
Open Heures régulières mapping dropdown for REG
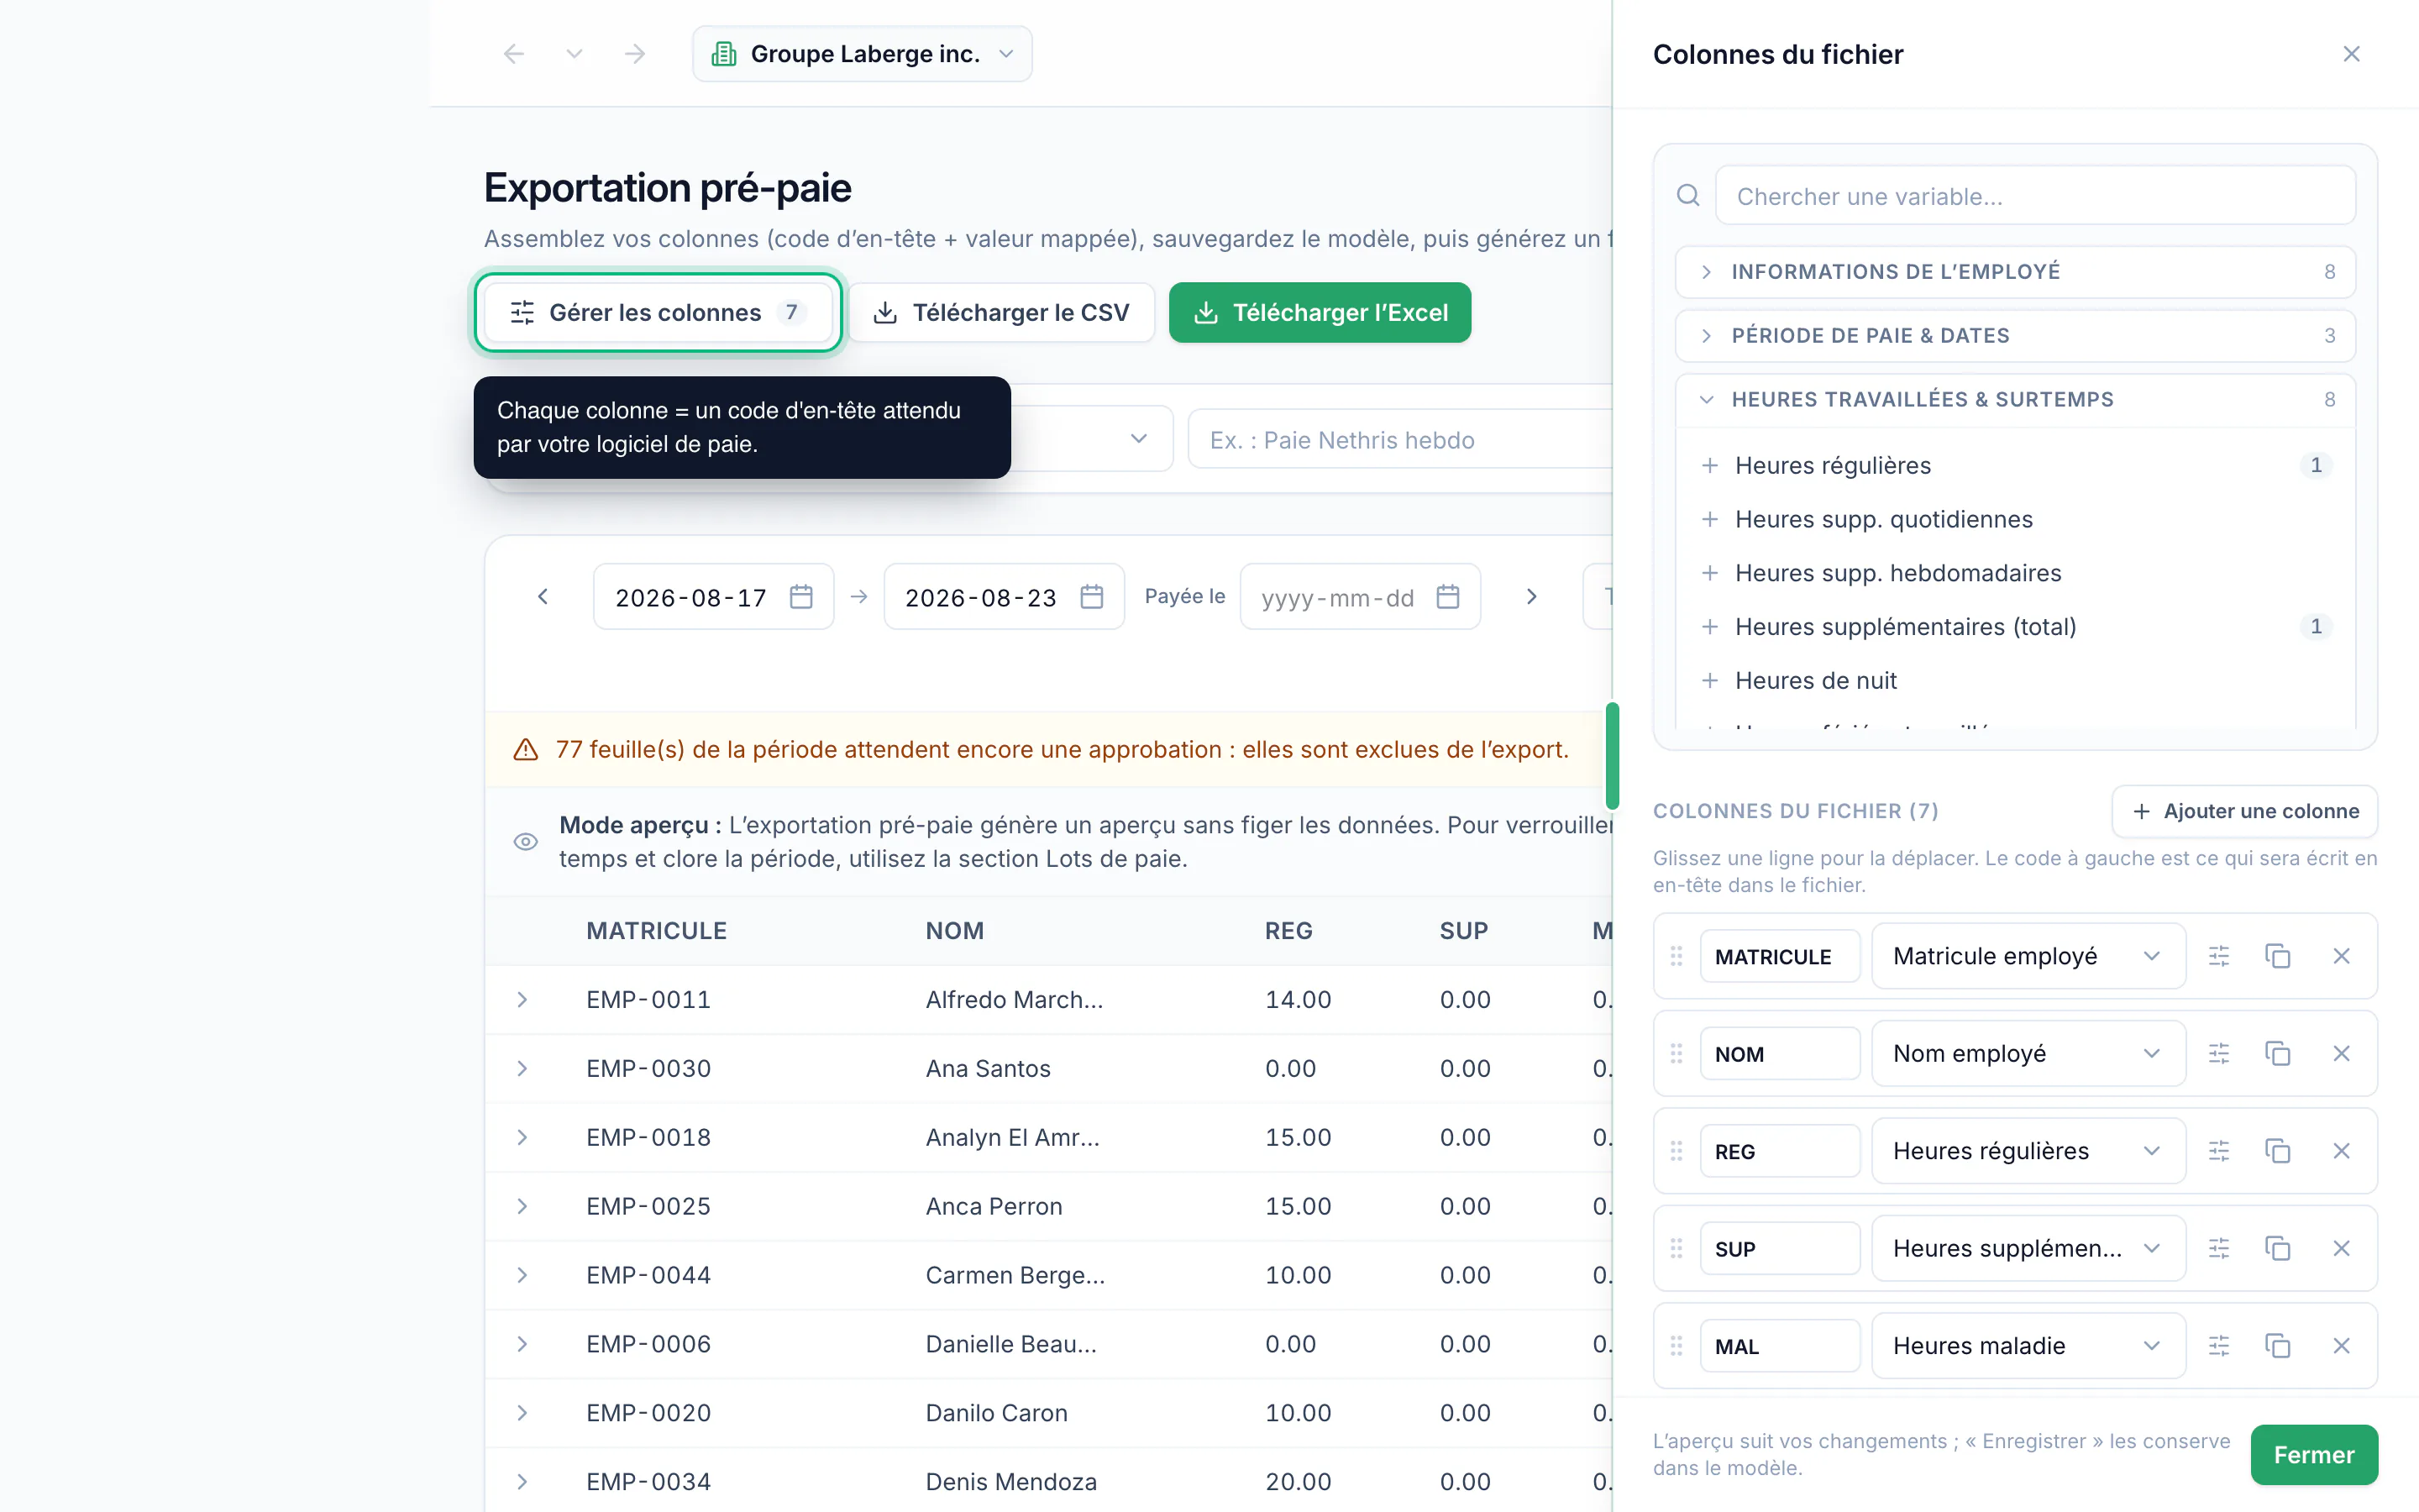(x=2028, y=1151)
